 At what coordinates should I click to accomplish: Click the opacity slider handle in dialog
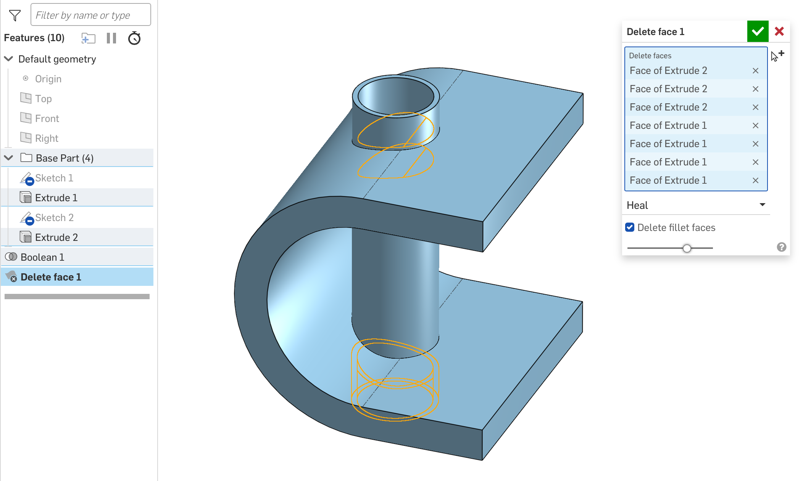click(x=687, y=249)
